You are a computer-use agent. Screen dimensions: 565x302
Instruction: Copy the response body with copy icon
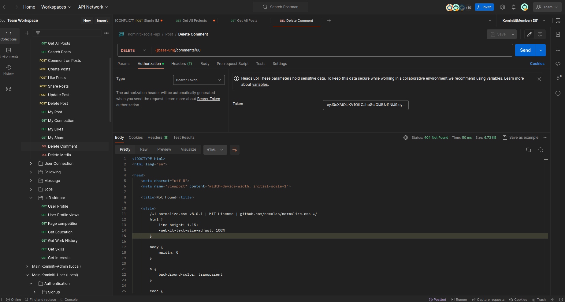(528, 150)
